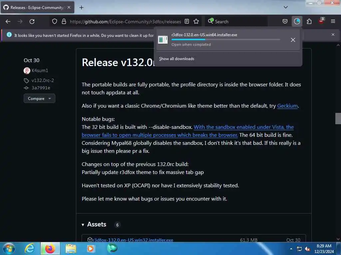Image resolution: width=341 pixels, height=255 pixels.
Task: Toggle reader view icon in address bar
Action: coord(187,22)
